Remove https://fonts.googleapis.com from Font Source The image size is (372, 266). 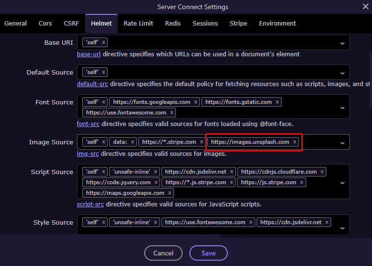click(x=196, y=102)
